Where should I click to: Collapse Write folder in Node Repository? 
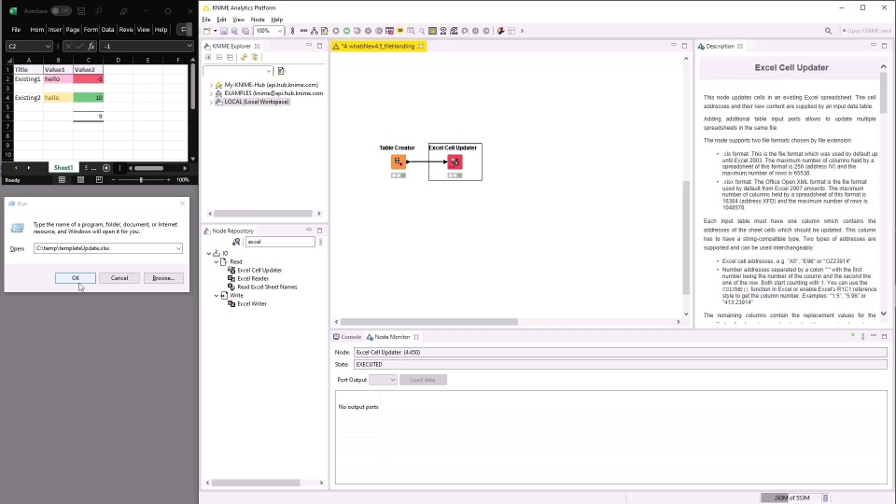[x=217, y=296]
